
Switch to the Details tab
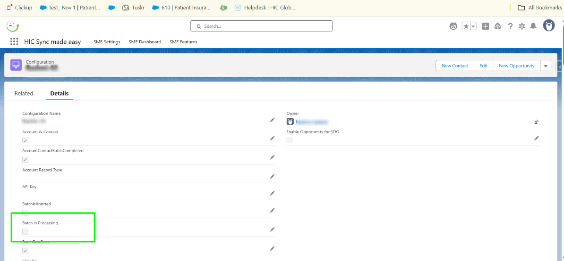(x=60, y=94)
